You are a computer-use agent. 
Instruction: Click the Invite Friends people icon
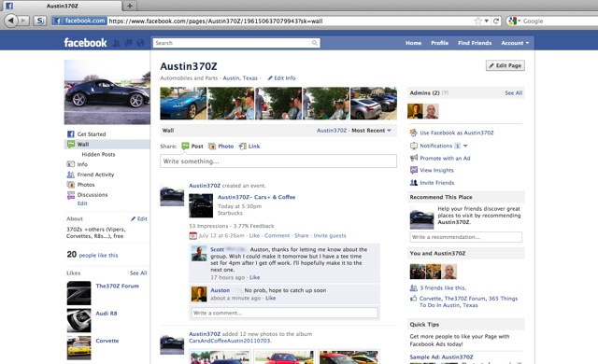[413, 183]
